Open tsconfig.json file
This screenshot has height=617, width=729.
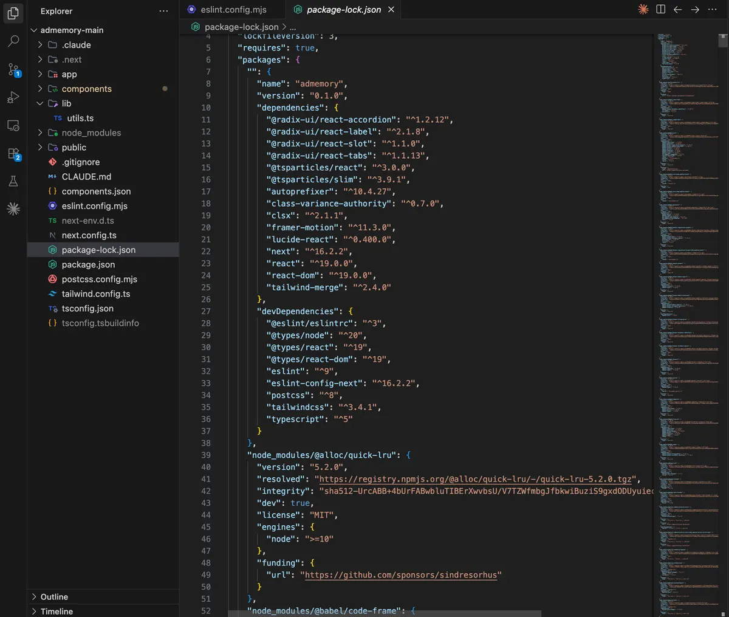pos(103,308)
